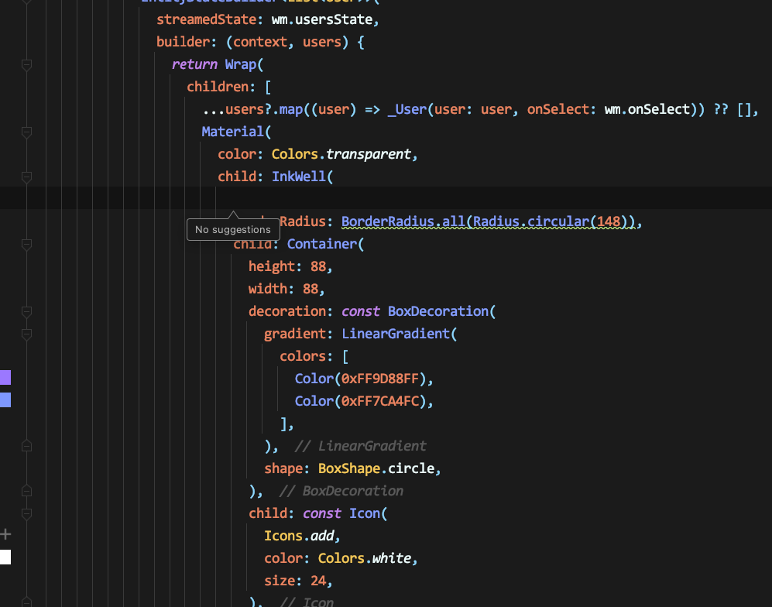Fold the 'child: const Icon(' block

point(26,514)
